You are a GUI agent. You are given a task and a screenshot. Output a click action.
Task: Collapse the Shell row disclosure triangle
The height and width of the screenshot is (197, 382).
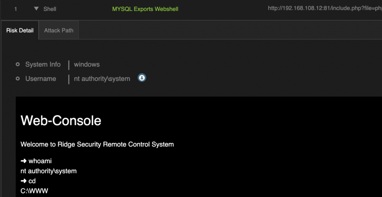click(36, 9)
